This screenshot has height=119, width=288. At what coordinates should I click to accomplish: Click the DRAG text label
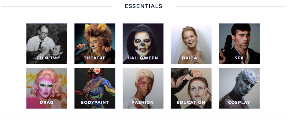tap(47, 102)
